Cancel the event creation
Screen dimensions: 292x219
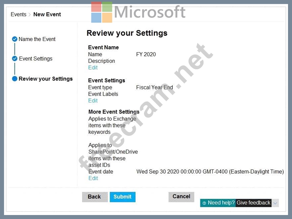click(181, 196)
